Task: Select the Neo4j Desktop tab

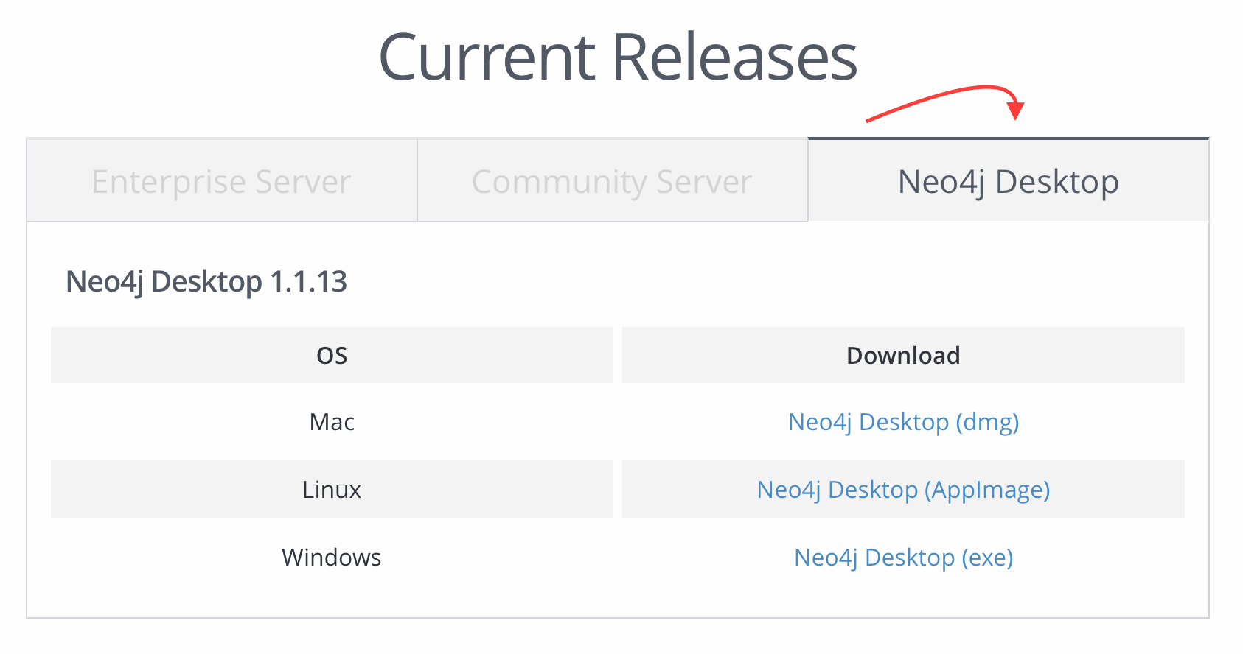Action: tap(1008, 181)
